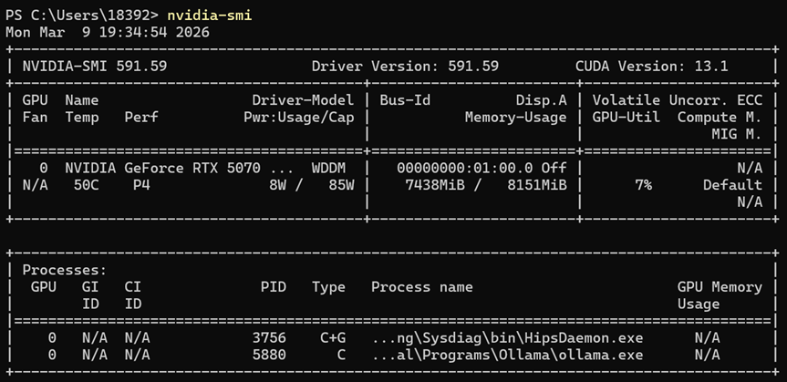Click the PID column header
787x382 pixels.
[x=274, y=287]
